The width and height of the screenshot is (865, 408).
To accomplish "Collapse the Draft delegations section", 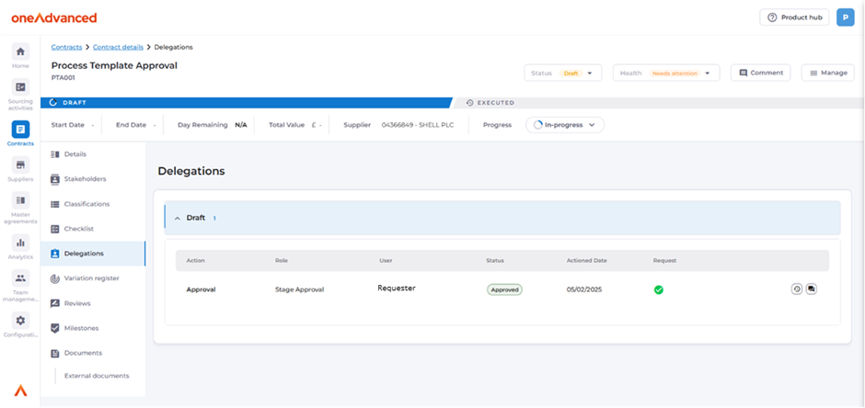I will (x=178, y=218).
